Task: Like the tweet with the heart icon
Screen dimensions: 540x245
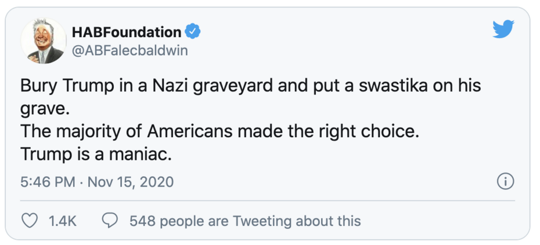Action: point(30,221)
